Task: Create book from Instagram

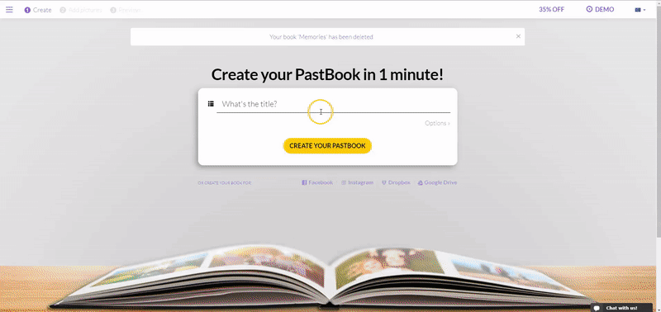Action: 358,182
